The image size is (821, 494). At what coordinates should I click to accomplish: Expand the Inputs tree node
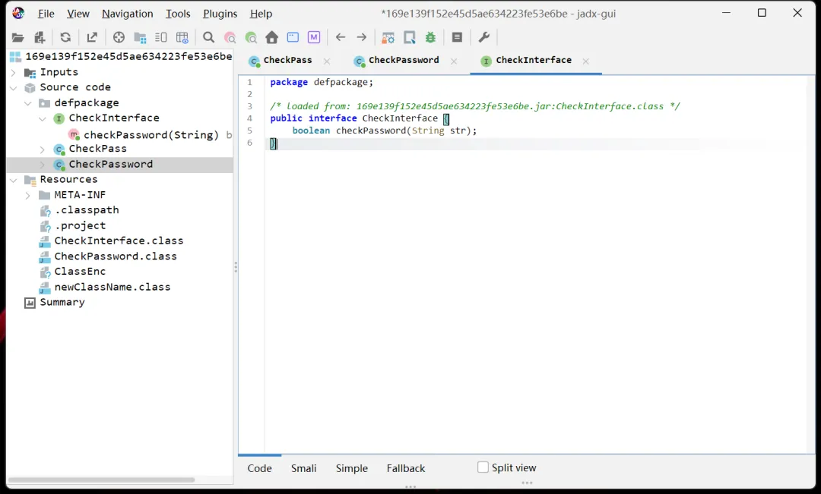13,72
